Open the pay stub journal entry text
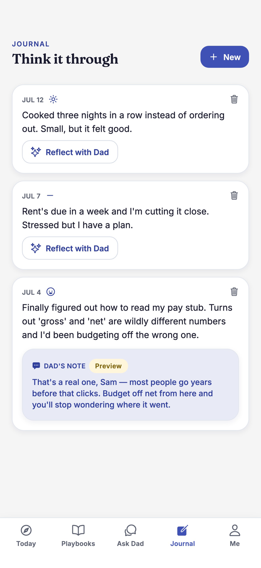Screen dimensions: 261x568 pyautogui.click(x=127, y=321)
